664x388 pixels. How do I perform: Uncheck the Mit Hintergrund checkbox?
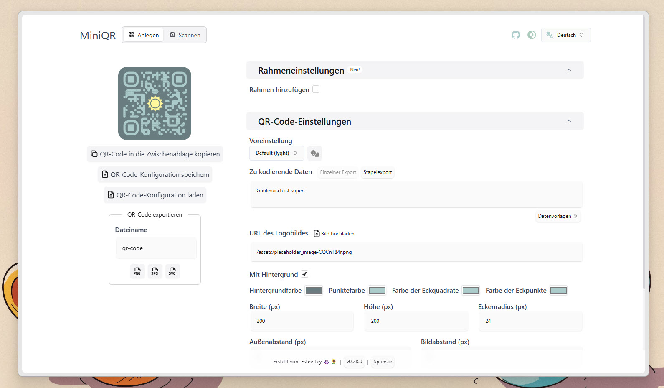pyautogui.click(x=304, y=274)
